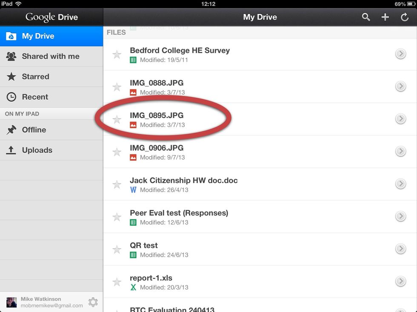Open settings via the gear icon

pyautogui.click(x=93, y=302)
